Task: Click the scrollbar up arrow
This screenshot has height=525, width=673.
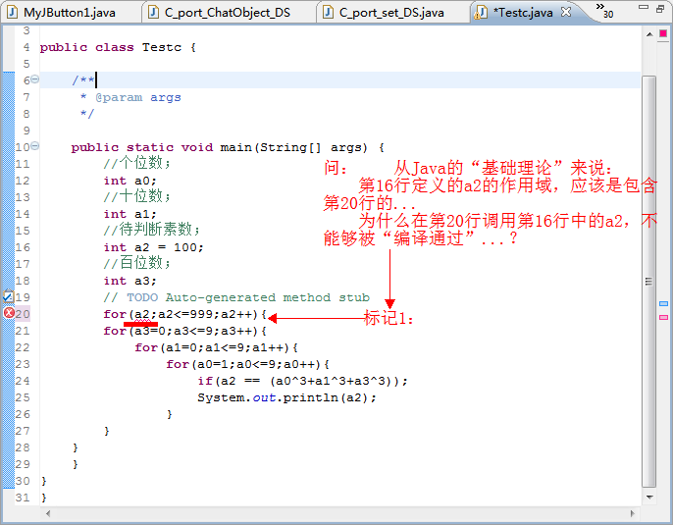Action: pos(648,32)
